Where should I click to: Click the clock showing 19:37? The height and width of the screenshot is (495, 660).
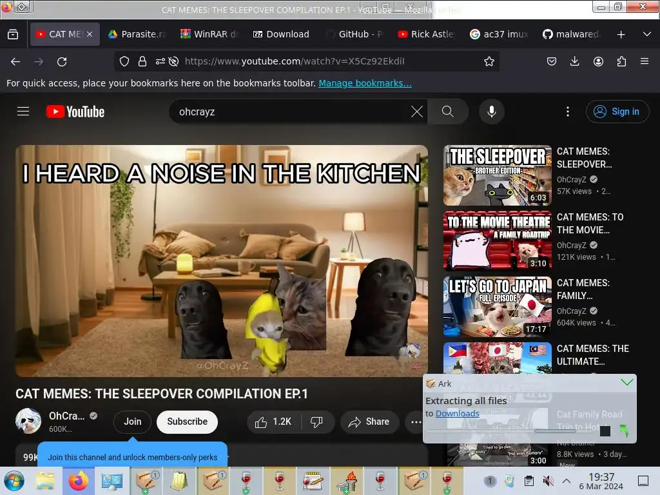click(x=601, y=481)
